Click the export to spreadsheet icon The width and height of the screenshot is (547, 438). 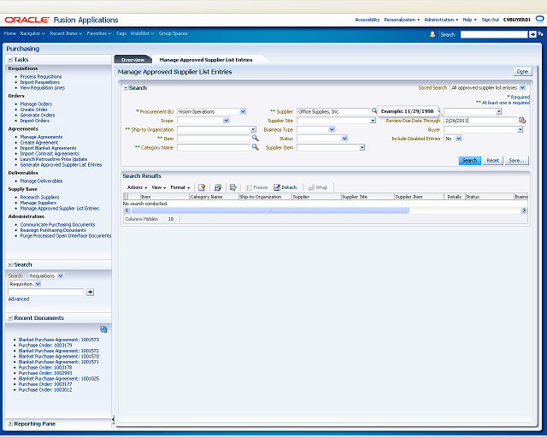(233, 187)
